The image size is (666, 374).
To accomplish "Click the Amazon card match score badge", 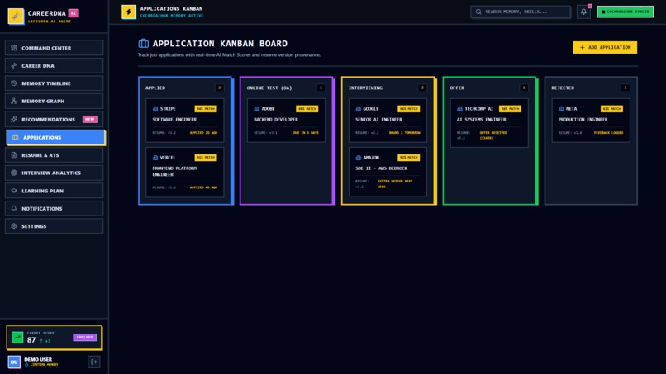I will tap(408, 158).
